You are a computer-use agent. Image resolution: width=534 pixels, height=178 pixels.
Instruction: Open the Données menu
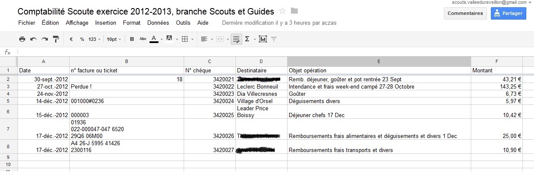click(158, 23)
